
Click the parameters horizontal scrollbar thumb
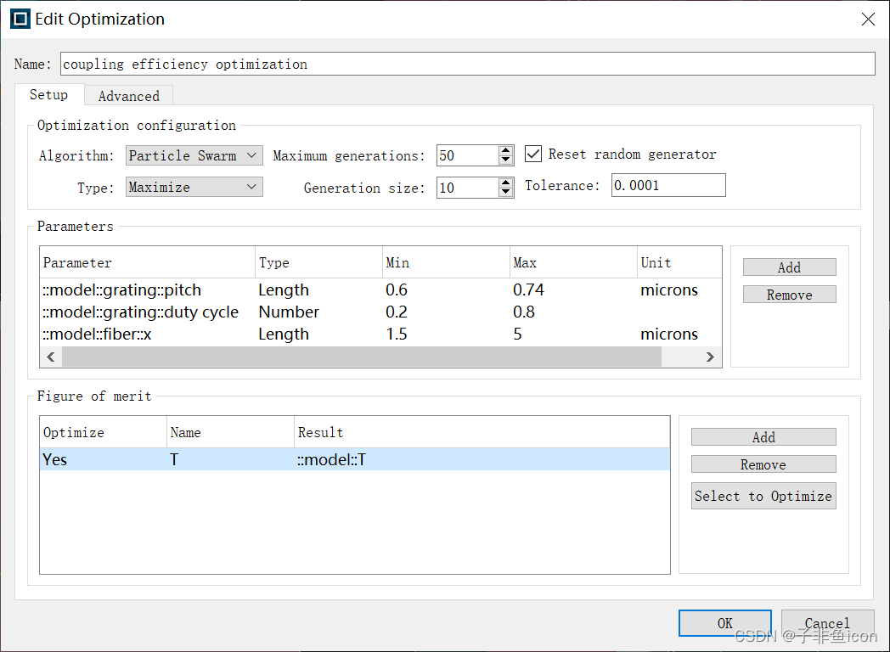click(362, 357)
